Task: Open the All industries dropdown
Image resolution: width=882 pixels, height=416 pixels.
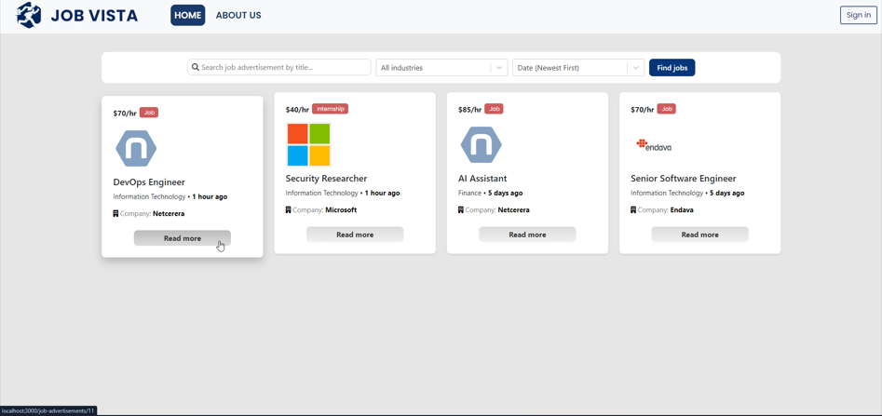Action: 433,68
